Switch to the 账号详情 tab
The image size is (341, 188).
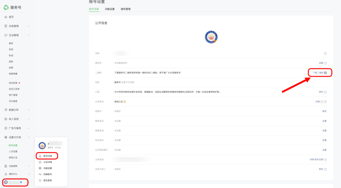[x=94, y=9]
